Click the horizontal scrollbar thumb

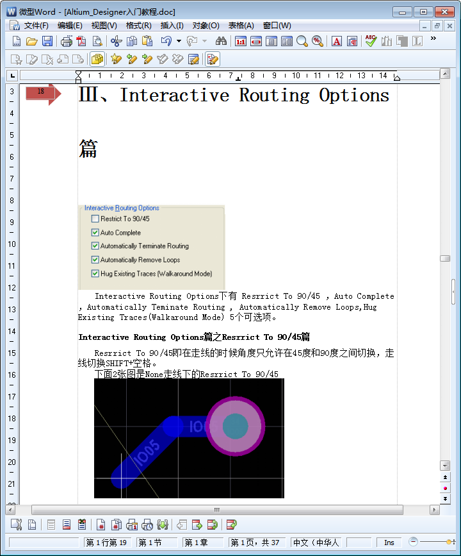pos(217,510)
